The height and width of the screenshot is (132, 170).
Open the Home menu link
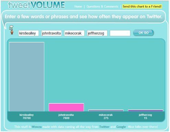pyautogui.click(x=78, y=7)
